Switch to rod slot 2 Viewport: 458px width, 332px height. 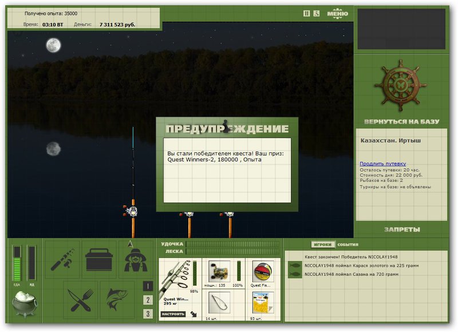click(148, 300)
